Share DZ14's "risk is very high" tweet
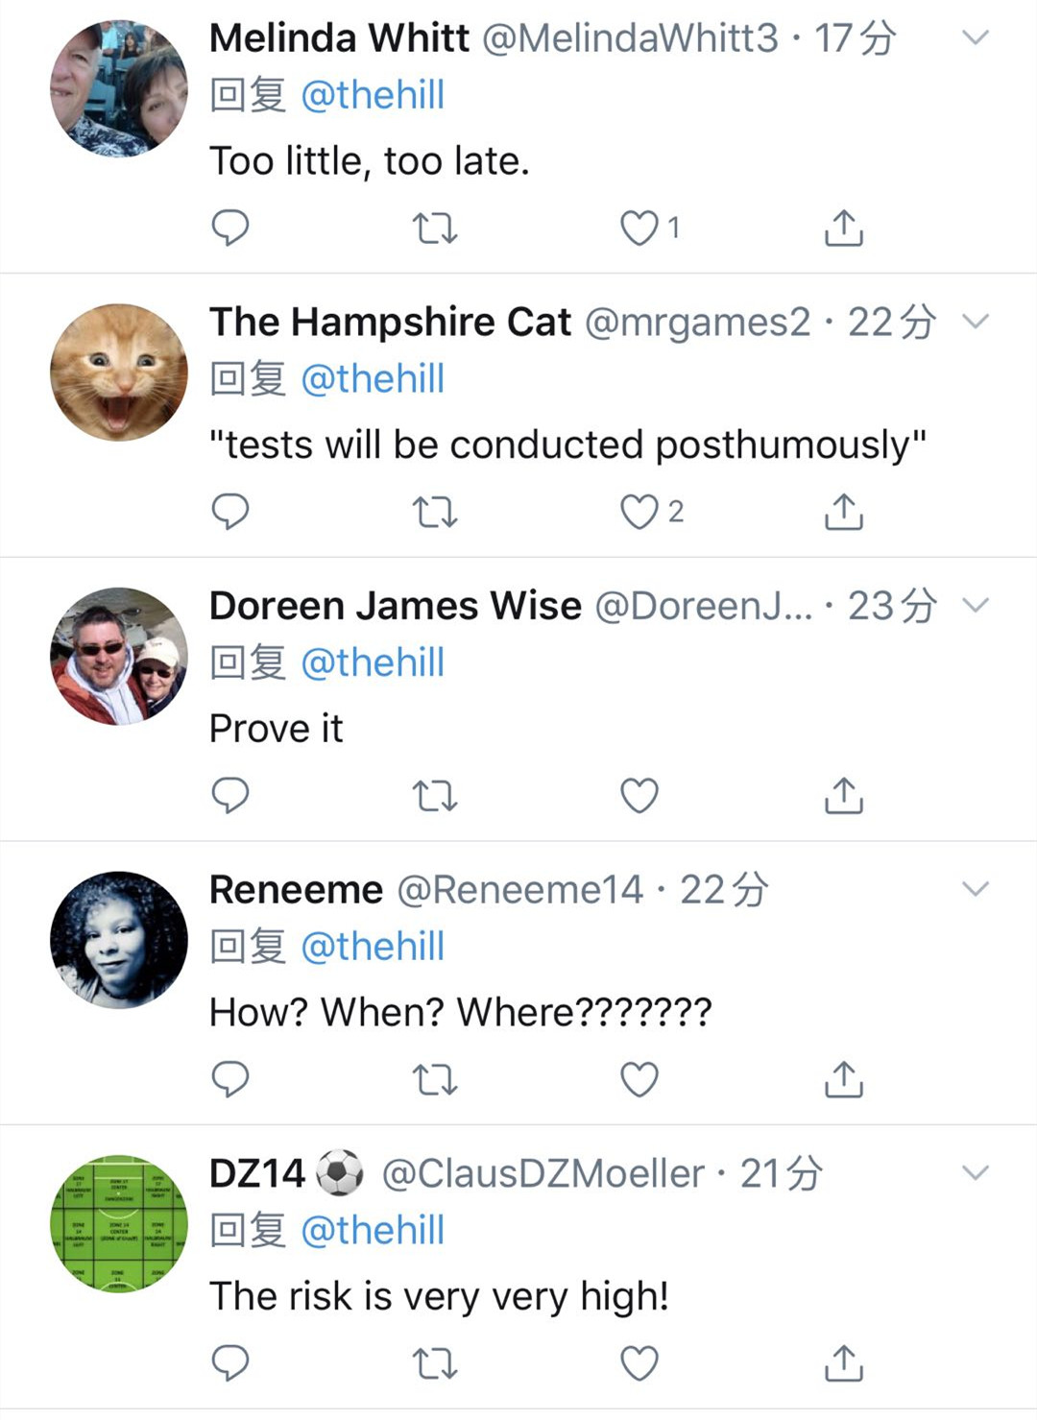1037x1420 pixels. click(844, 1362)
